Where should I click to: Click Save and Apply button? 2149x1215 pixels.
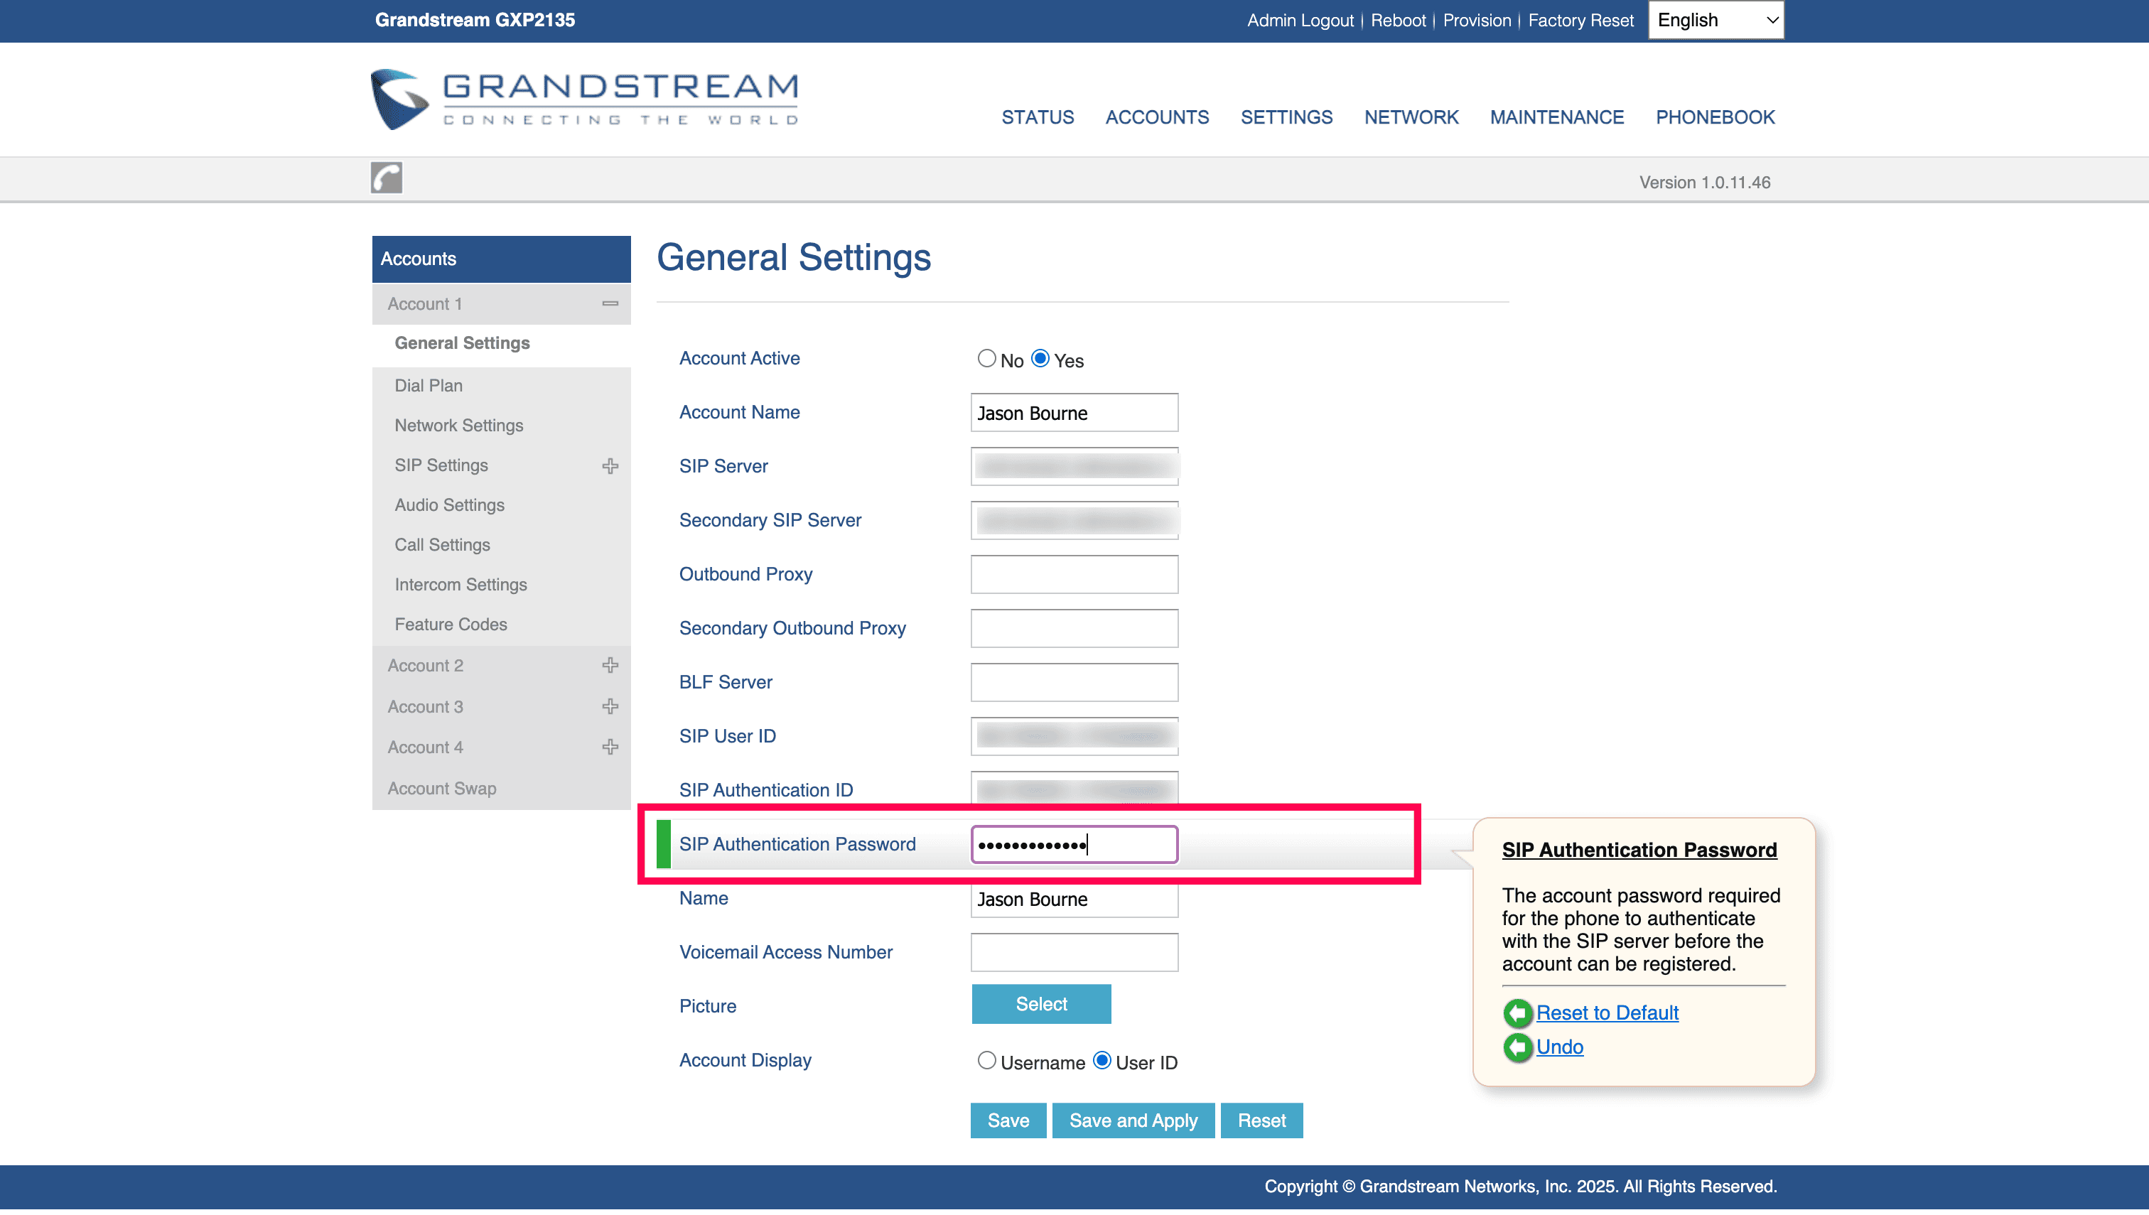[1133, 1120]
